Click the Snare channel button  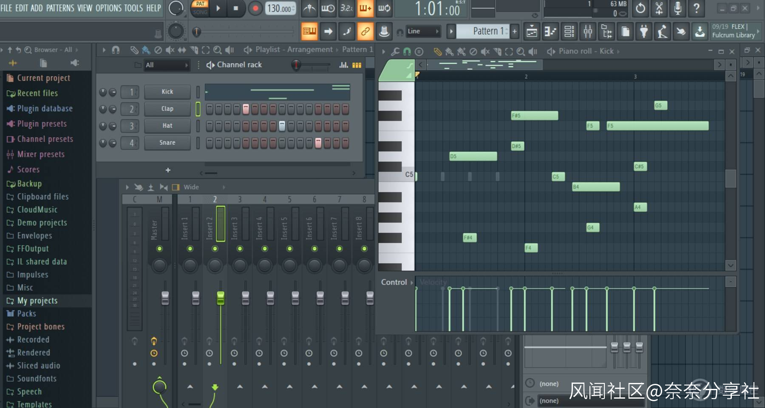point(167,143)
